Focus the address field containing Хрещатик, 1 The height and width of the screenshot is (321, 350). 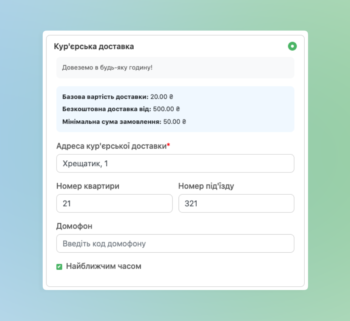click(175, 163)
